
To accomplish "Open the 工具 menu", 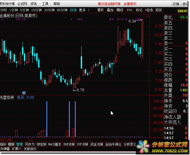I will pyautogui.click(x=45, y=4).
